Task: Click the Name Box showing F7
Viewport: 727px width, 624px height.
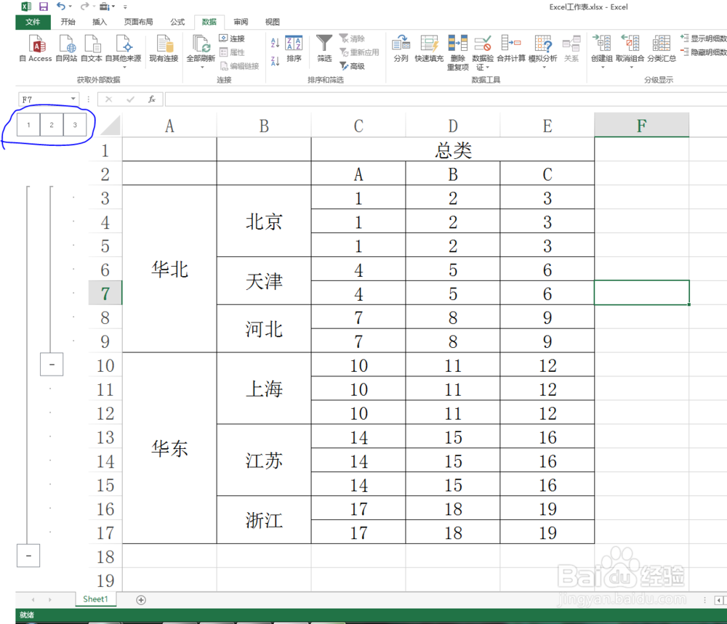Action: point(44,99)
